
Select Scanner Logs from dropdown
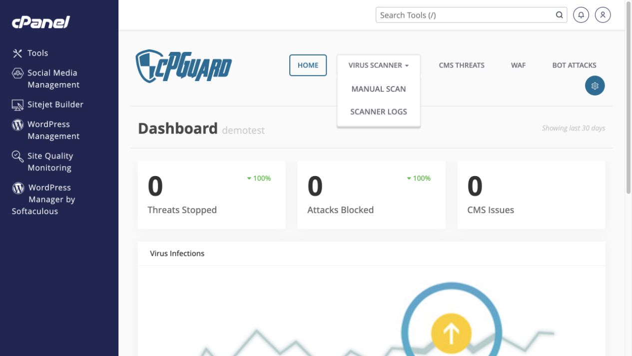coord(379,111)
